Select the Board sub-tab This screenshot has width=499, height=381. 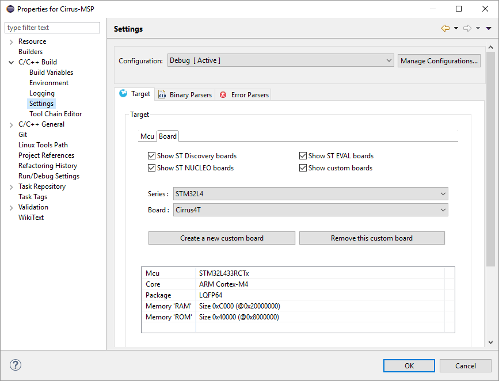(167, 136)
